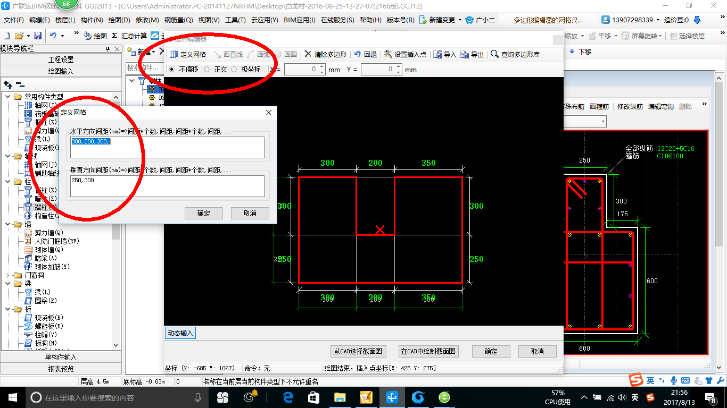Click 画箍筋 in the background window

pyautogui.click(x=599, y=106)
